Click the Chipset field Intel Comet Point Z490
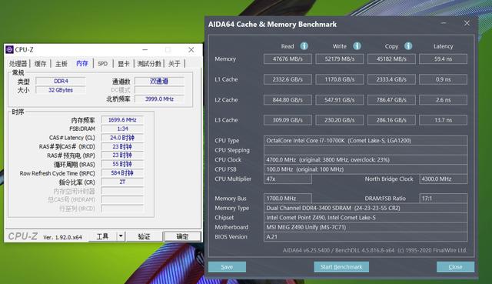The image size is (492, 284). [x=365, y=217]
